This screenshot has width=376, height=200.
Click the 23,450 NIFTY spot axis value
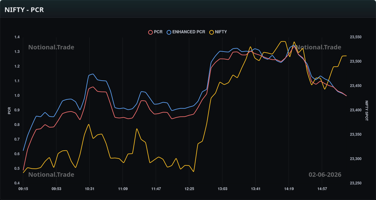pos(356,86)
